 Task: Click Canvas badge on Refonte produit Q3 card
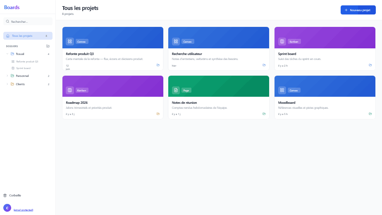(81, 42)
